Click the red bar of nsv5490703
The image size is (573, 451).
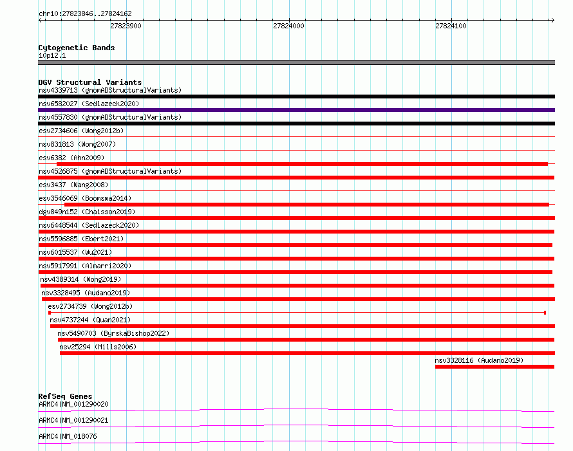point(306,340)
